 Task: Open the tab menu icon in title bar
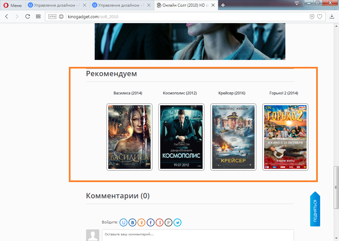tap(297, 3)
